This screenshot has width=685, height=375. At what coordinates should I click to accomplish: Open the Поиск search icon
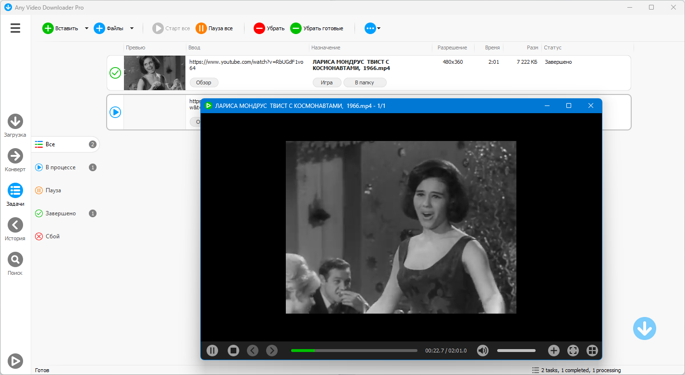pyautogui.click(x=15, y=259)
